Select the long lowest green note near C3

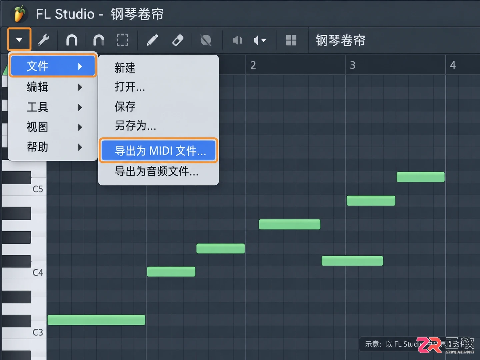[96, 320]
